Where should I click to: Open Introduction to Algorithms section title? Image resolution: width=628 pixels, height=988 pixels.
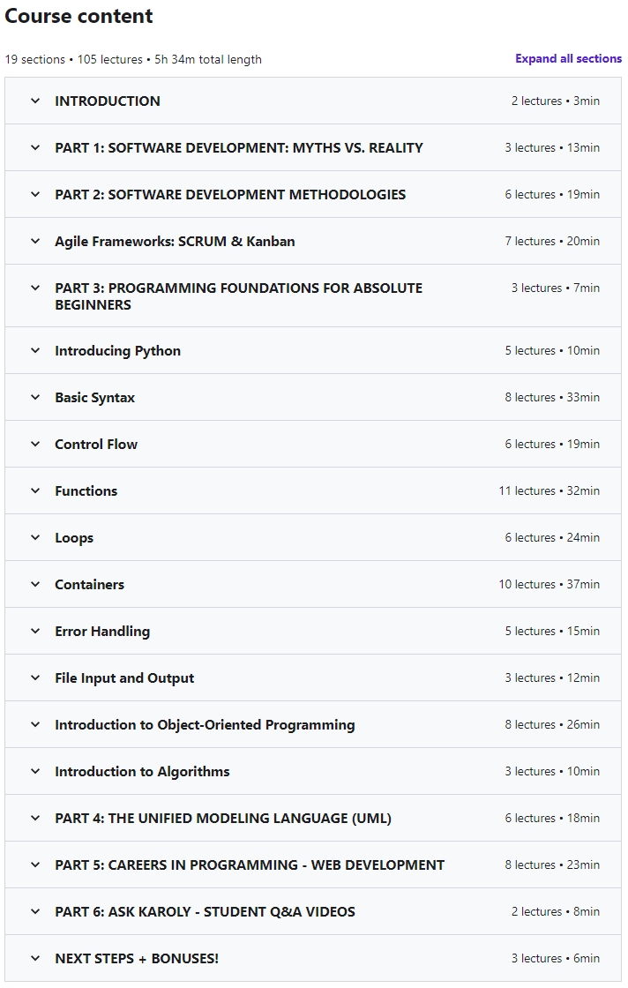pyautogui.click(x=142, y=771)
